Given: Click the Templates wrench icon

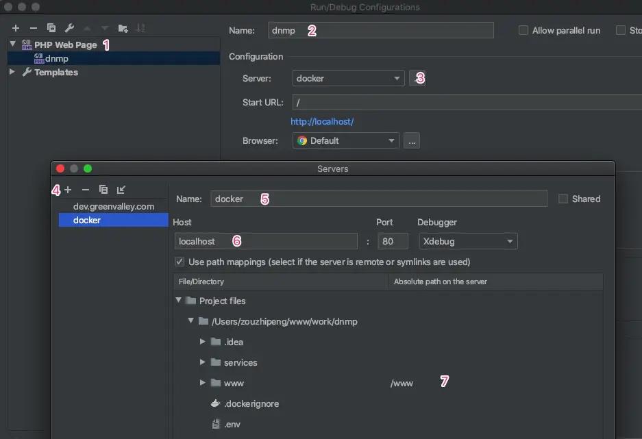Looking at the screenshot, I should point(27,72).
